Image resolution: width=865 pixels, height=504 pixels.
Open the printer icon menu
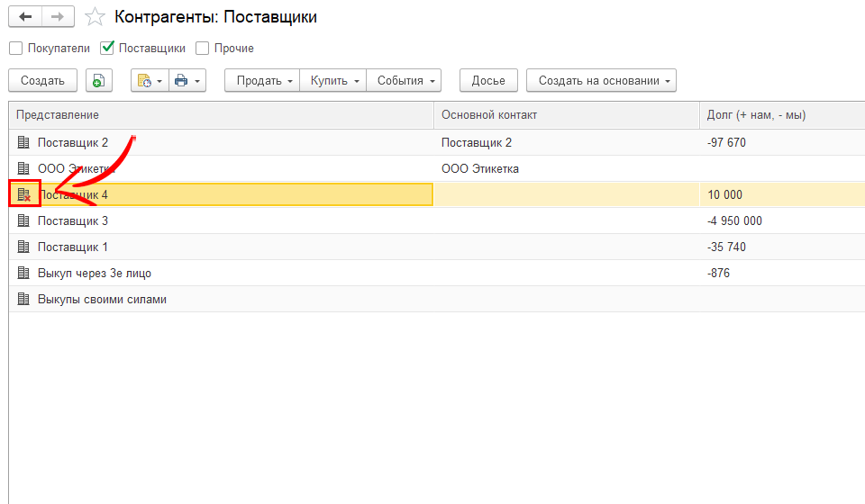click(187, 81)
